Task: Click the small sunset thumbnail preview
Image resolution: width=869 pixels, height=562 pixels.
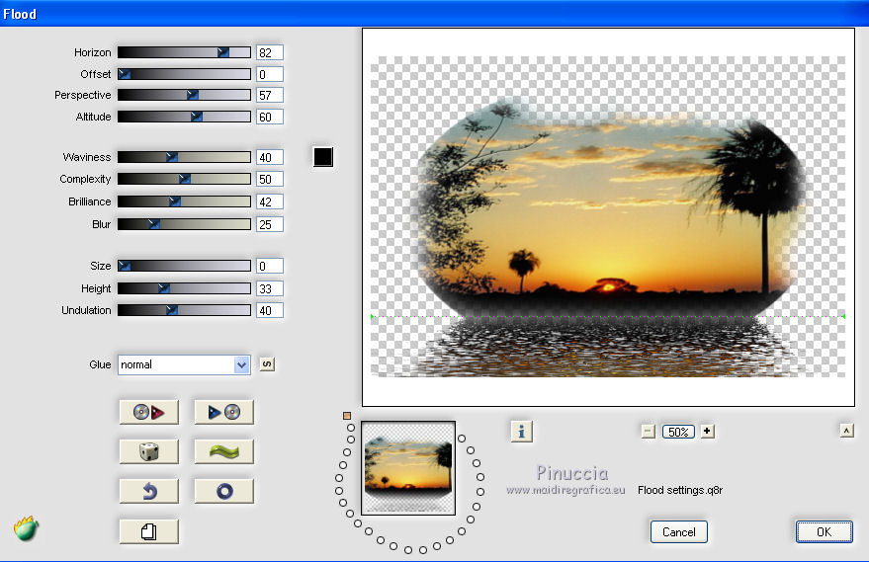Action: click(408, 468)
